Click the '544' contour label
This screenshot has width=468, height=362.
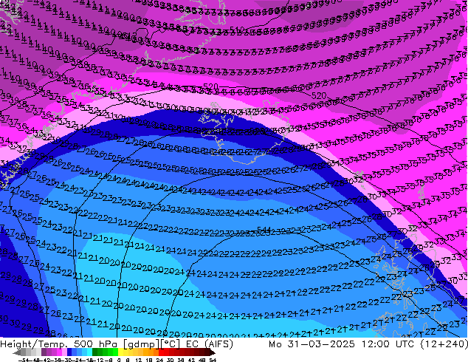(264, 230)
